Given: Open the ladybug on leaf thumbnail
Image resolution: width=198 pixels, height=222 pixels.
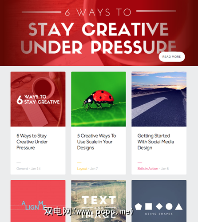Looking at the screenshot, I should point(99,99).
